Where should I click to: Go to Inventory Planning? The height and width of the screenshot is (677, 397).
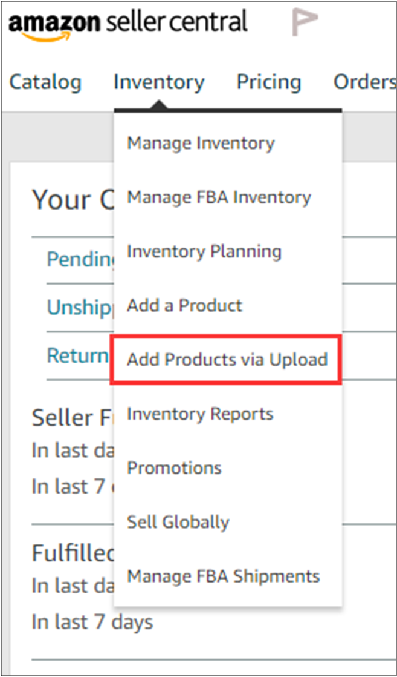pos(204,251)
